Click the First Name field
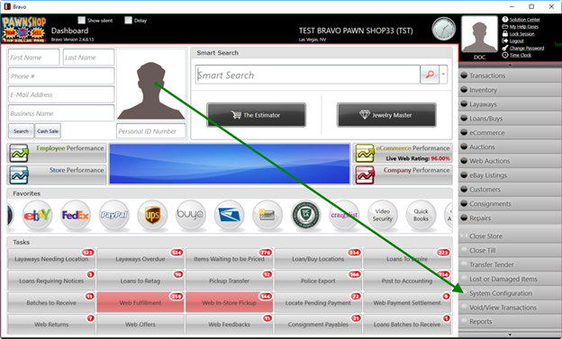 (x=34, y=58)
